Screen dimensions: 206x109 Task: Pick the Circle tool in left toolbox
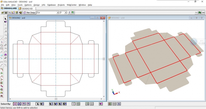click(2, 45)
